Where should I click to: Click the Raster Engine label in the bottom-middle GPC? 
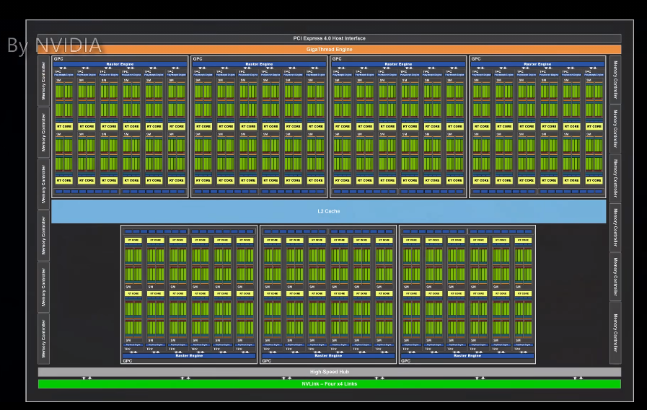[x=328, y=356]
